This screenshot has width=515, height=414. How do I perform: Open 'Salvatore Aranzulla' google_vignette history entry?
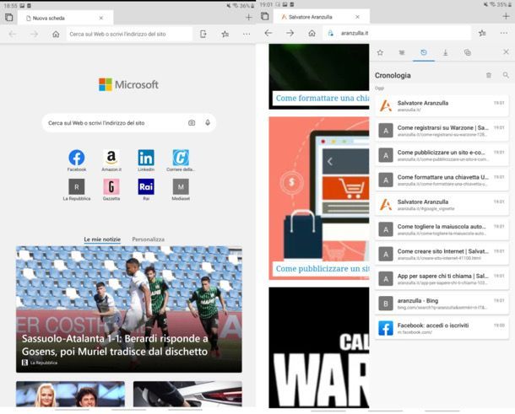point(442,205)
